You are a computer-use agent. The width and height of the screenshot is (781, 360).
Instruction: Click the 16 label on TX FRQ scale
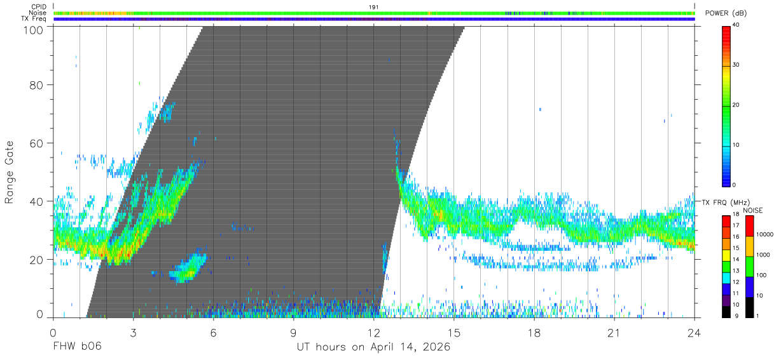[x=736, y=236]
